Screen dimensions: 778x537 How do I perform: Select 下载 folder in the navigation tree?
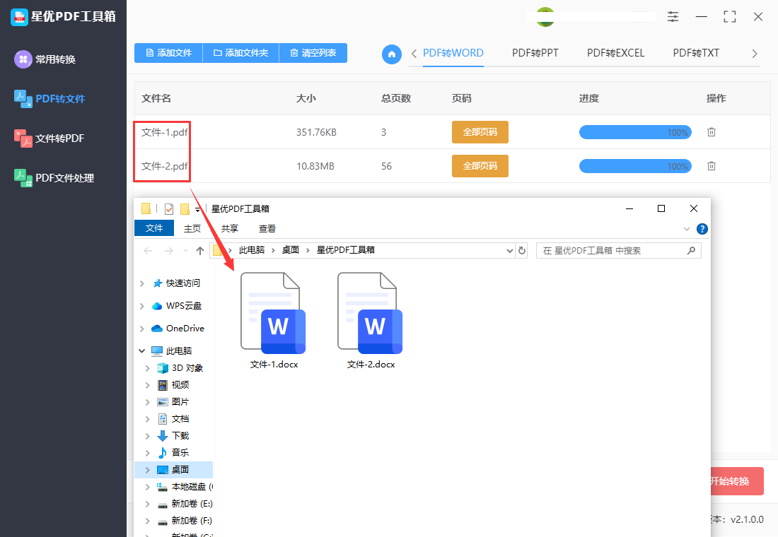173,435
